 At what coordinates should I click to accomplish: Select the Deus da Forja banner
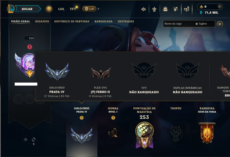207,133
